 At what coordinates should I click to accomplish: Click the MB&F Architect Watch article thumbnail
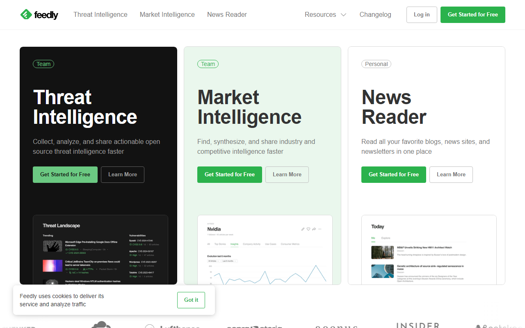click(382, 252)
